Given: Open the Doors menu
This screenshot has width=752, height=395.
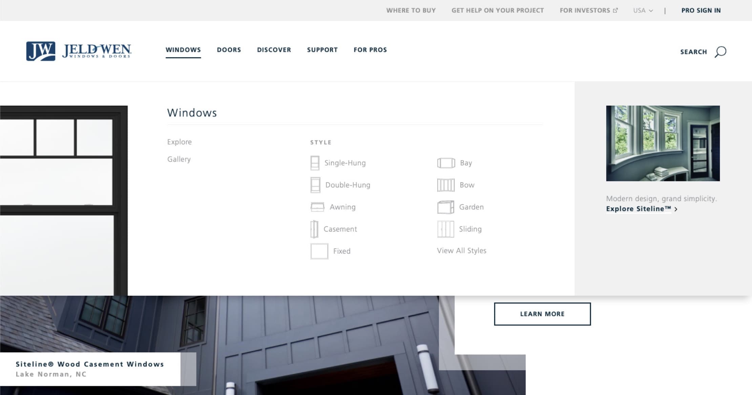Looking at the screenshot, I should click(x=229, y=50).
